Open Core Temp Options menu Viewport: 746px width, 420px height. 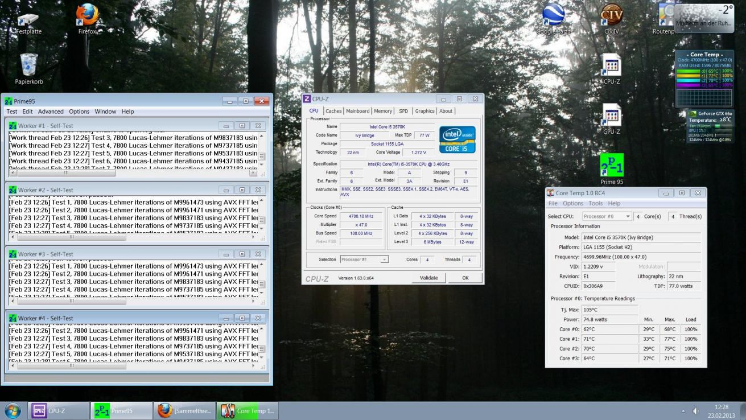point(573,203)
